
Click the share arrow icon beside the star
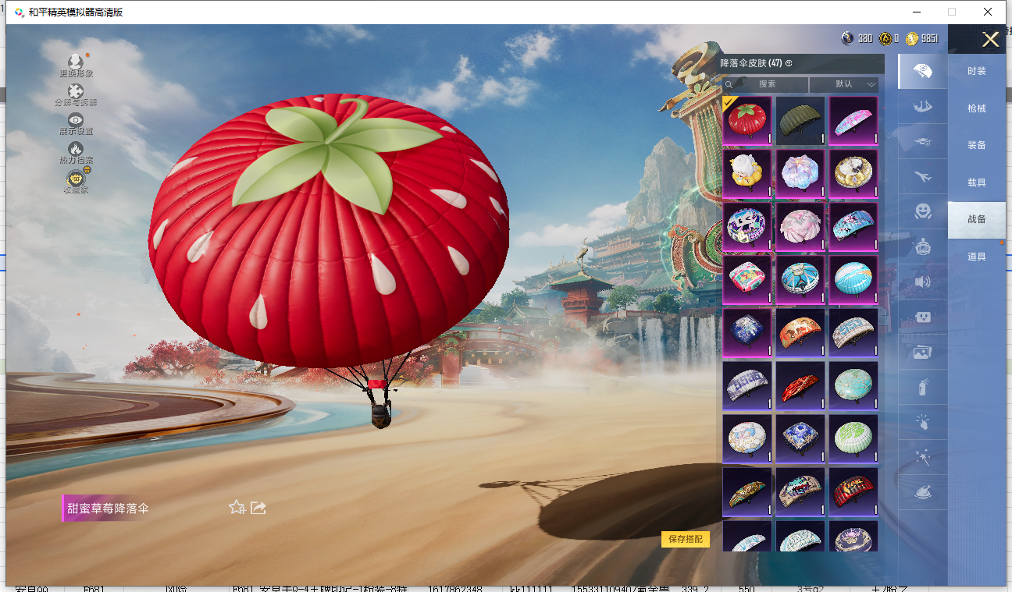(x=258, y=508)
